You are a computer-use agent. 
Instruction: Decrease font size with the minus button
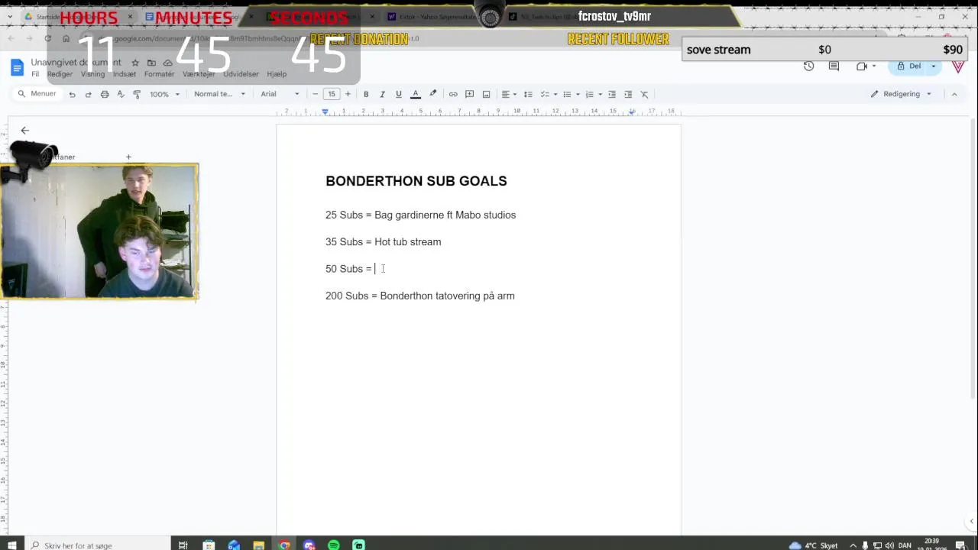click(315, 94)
